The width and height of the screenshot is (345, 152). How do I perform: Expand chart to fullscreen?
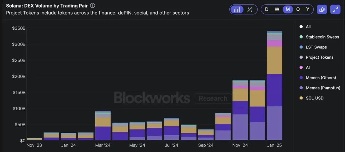click(335, 9)
